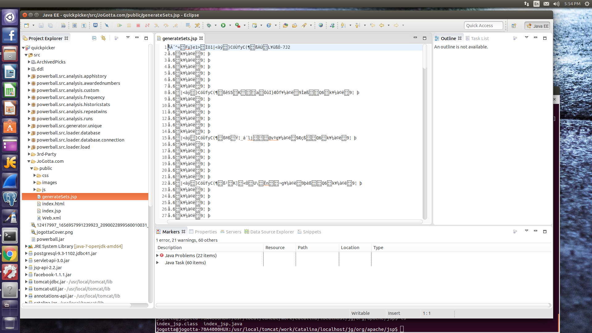Screen dimensions: 592x333
Task: Click the Previous Annotation up arrow icon
Action: tap(358, 25)
